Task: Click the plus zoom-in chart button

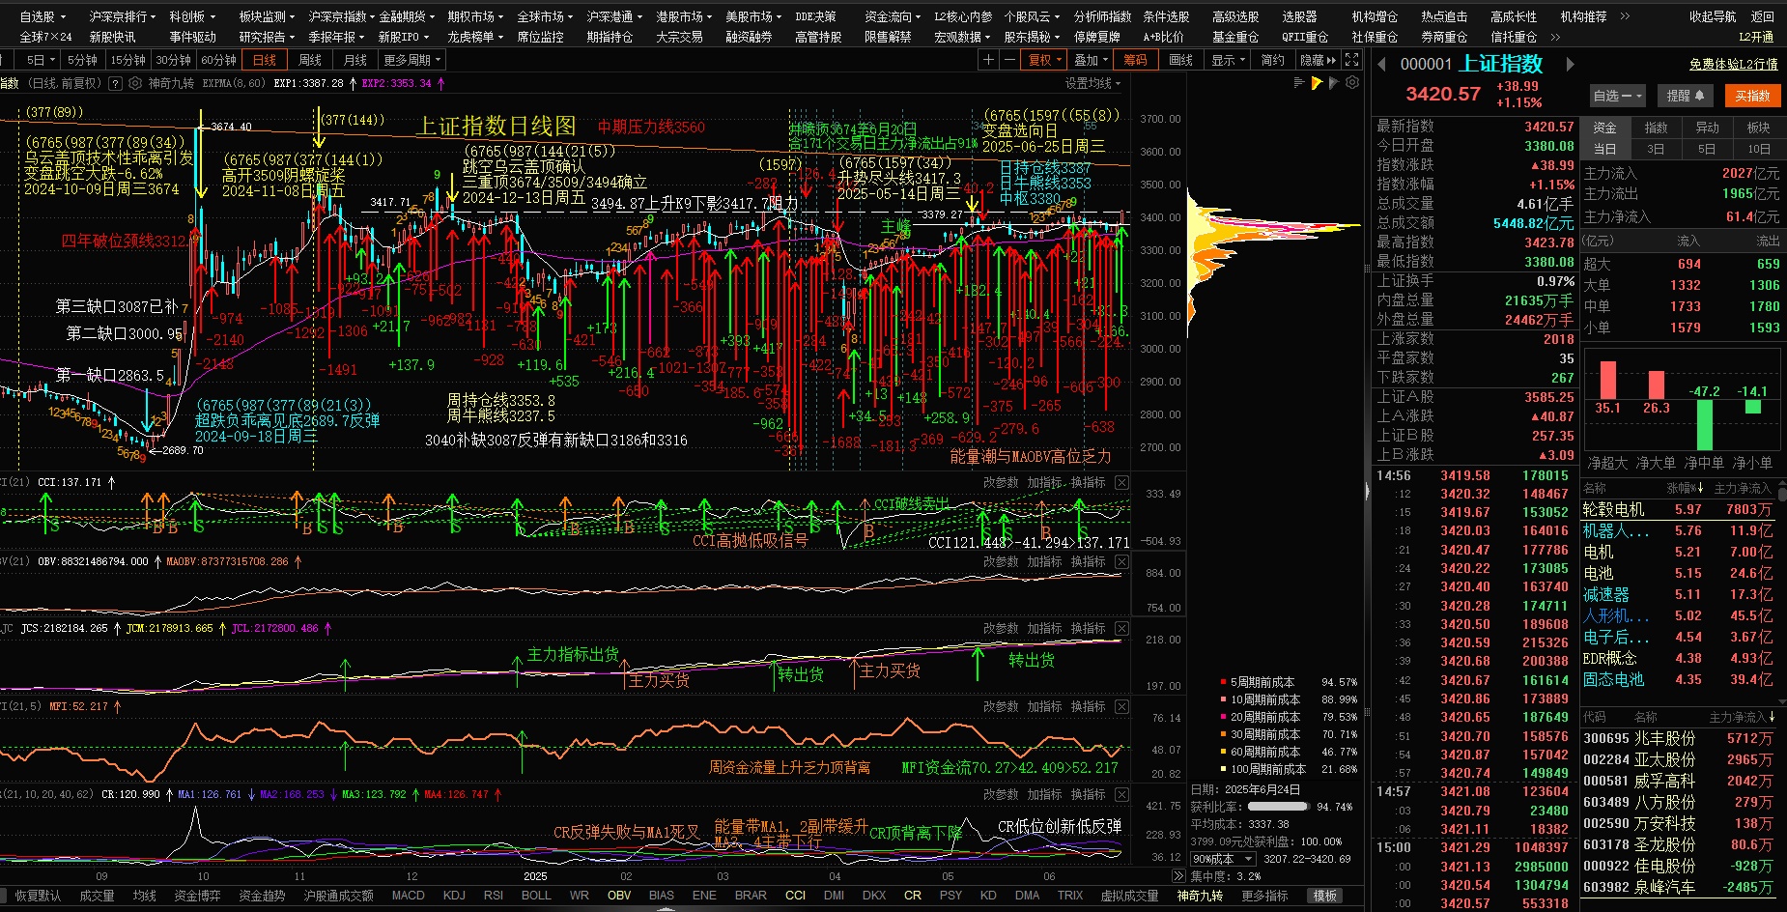Action: coord(987,60)
